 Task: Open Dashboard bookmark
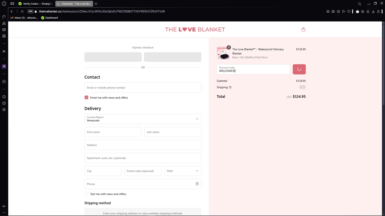pos(50,18)
